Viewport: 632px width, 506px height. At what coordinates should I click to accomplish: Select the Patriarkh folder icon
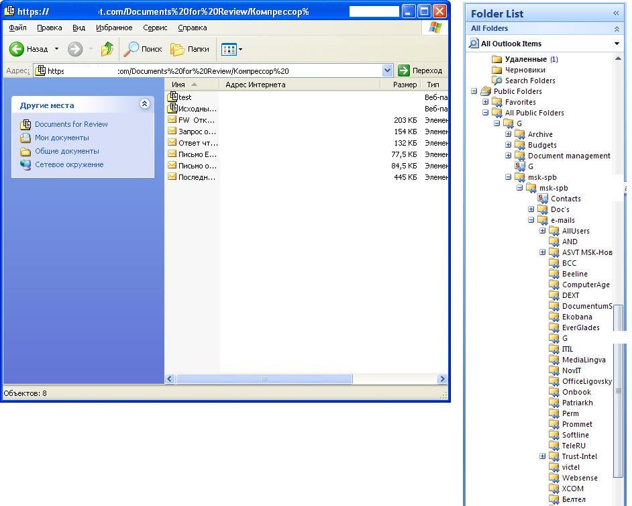pyautogui.click(x=554, y=403)
